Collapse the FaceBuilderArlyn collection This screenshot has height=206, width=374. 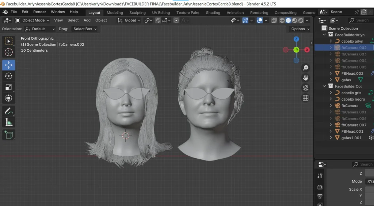(324, 35)
